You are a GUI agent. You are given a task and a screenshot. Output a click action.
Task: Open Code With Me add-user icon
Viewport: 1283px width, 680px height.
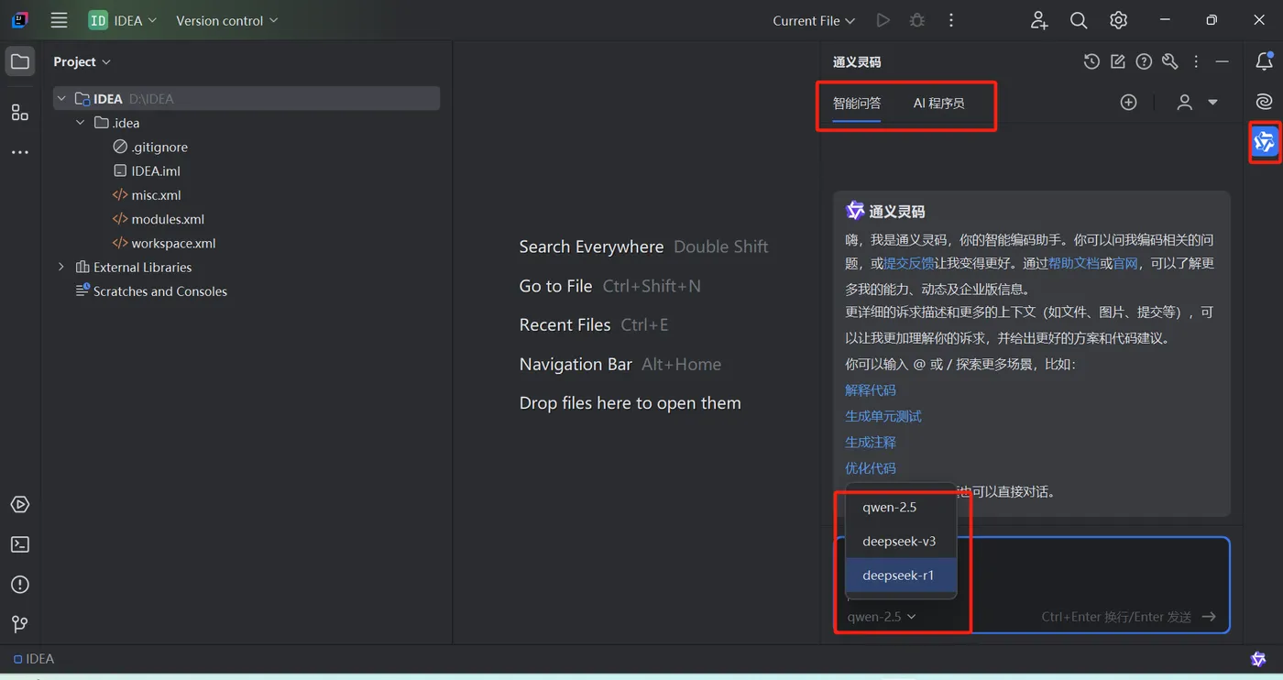[x=1039, y=20]
